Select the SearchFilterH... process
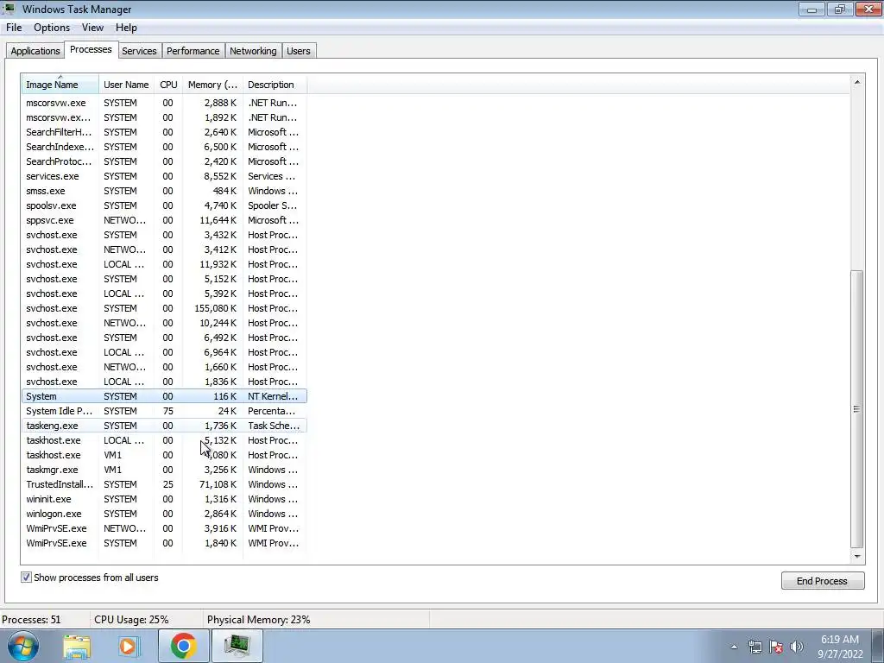 164,132
